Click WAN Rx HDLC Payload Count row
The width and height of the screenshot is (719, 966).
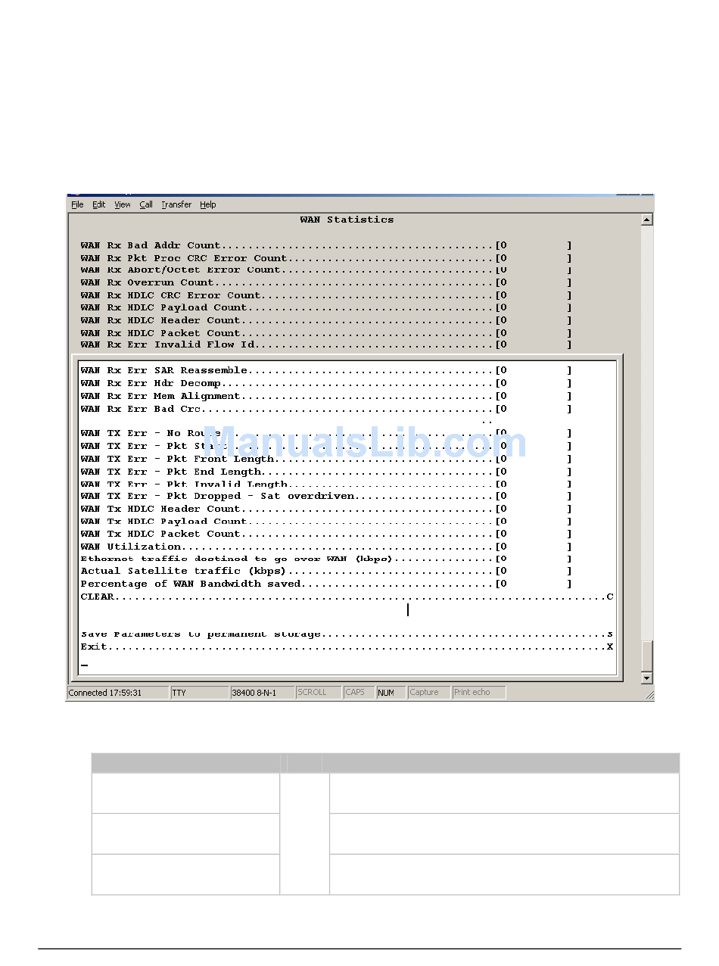pos(326,307)
